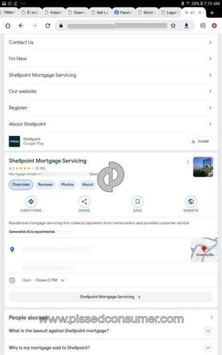Select the Reviews chip
Image resolution: width=222 pixels, height=355 pixels.
coord(45,185)
